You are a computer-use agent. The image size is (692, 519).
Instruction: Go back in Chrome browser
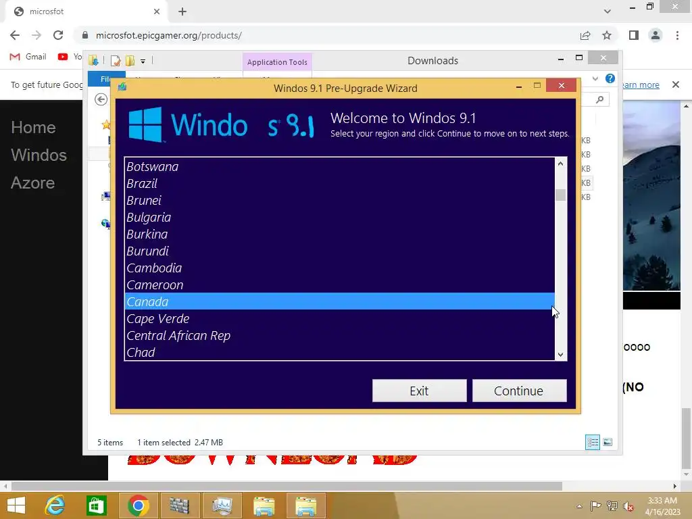pos(15,35)
